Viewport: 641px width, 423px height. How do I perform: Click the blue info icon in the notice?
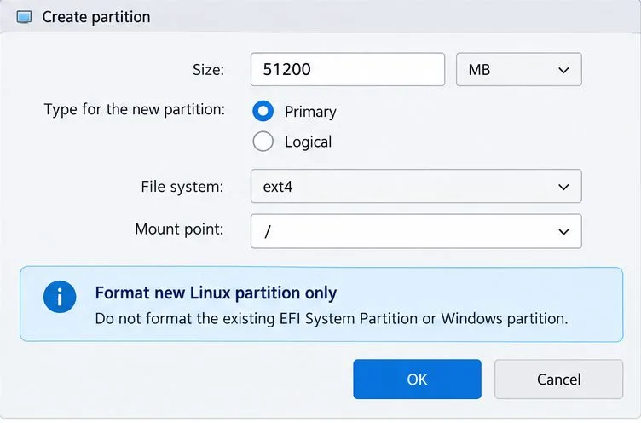(x=60, y=297)
